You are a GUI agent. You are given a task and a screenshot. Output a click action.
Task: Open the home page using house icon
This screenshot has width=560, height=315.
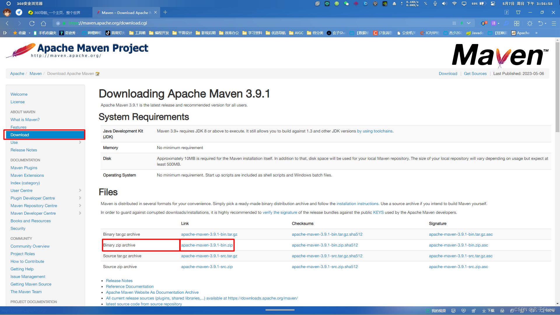(x=43, y=23)
